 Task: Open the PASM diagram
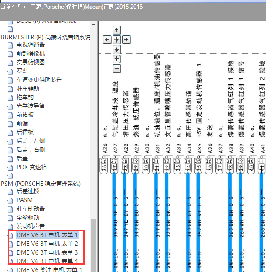(24, 200)
